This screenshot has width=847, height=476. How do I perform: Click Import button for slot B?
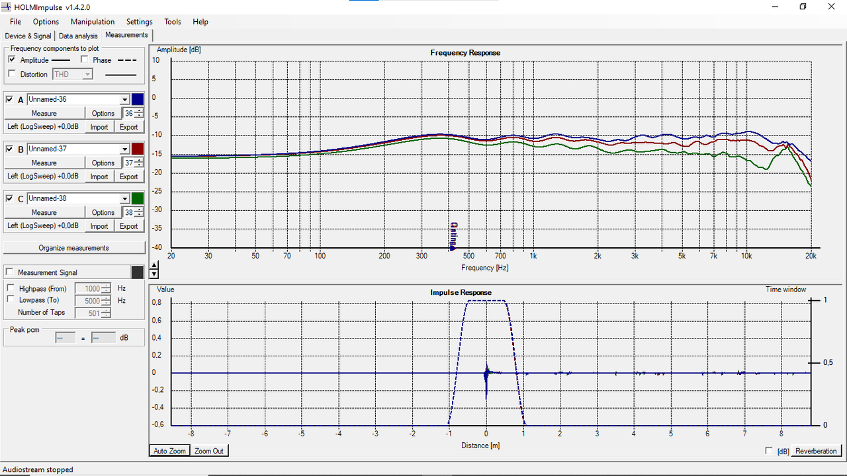coord(99,177)
